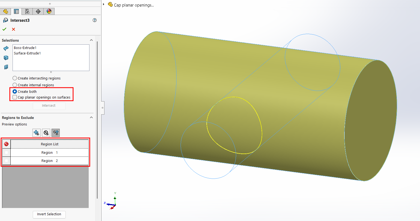
Task: Click the plane selection filter icon
Action: [x=6, y=67]
